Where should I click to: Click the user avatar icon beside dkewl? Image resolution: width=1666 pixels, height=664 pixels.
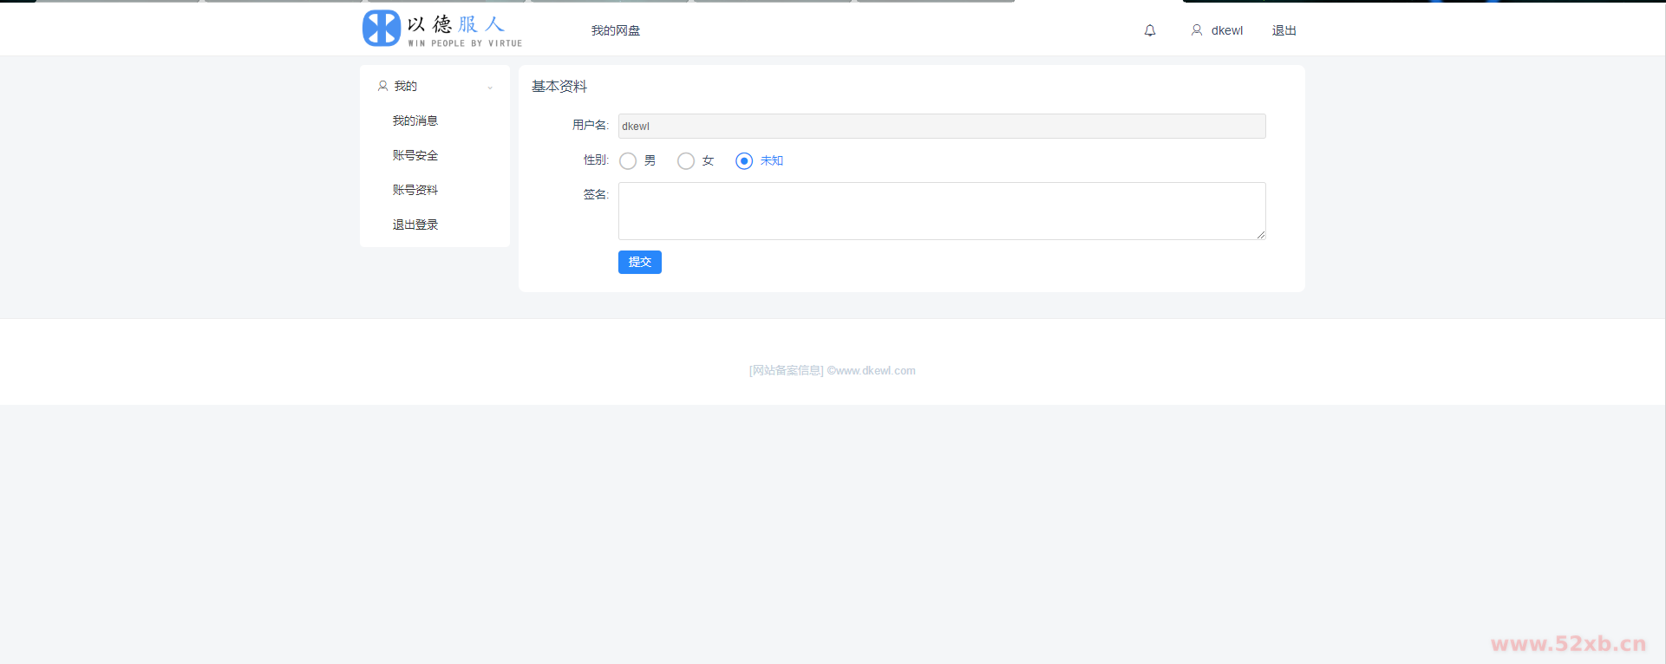tap(1197, 30)
